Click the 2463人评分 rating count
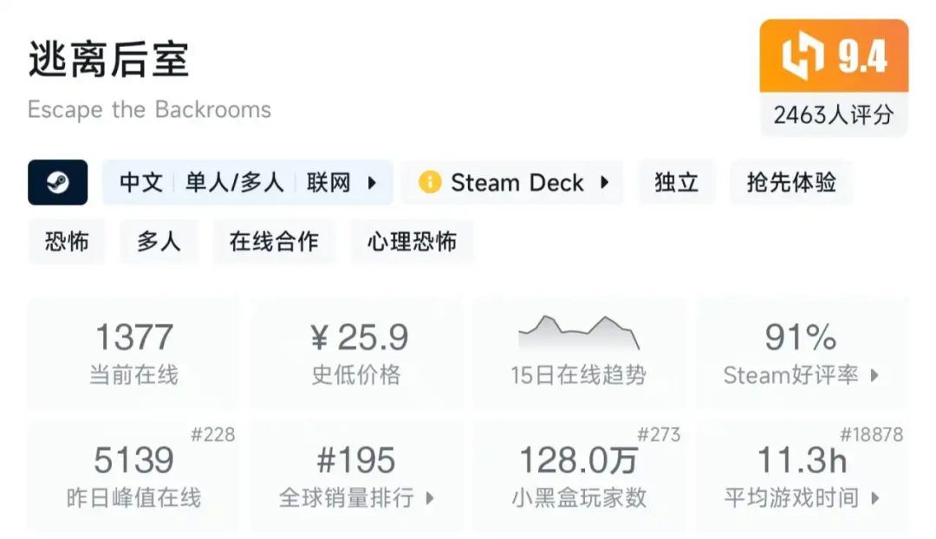 pyautogui.click(x=834, y=114)
